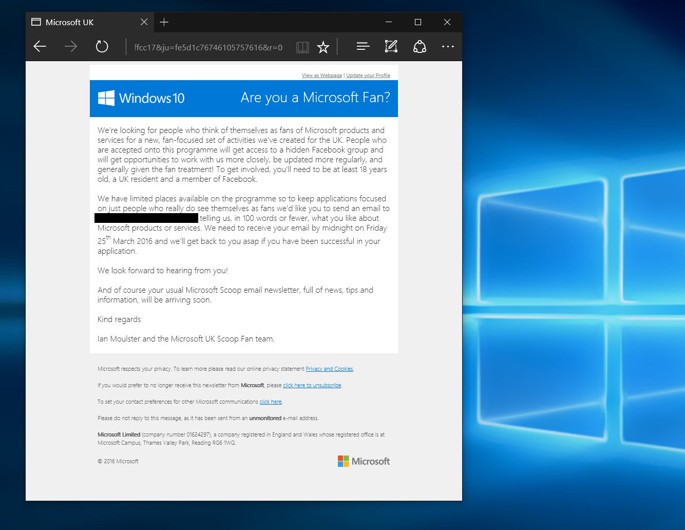
Task: Minimize the Edge browser window
Action: [389, 22]
